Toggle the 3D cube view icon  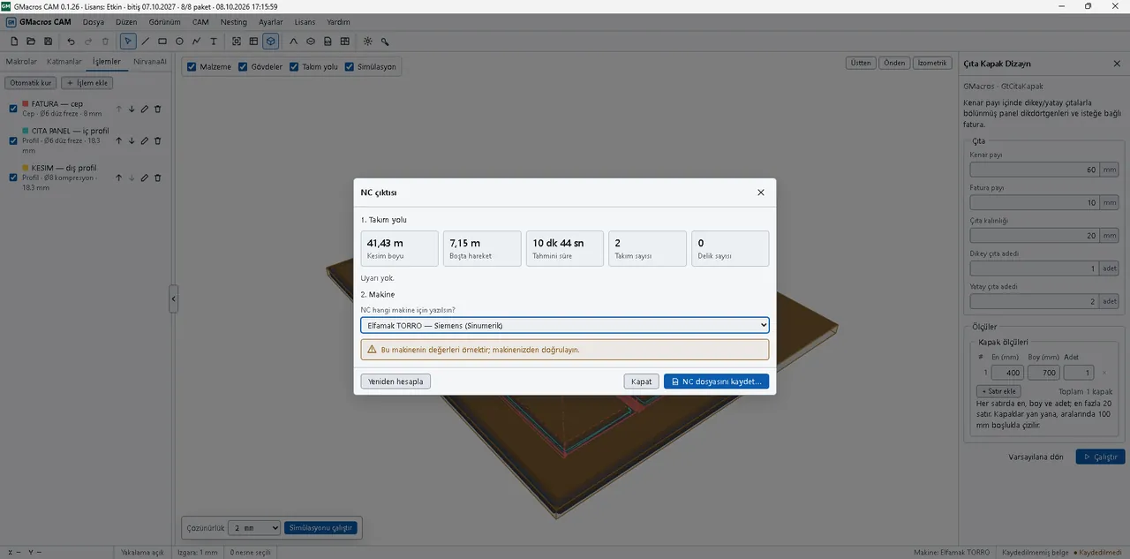tap(271, 42)
